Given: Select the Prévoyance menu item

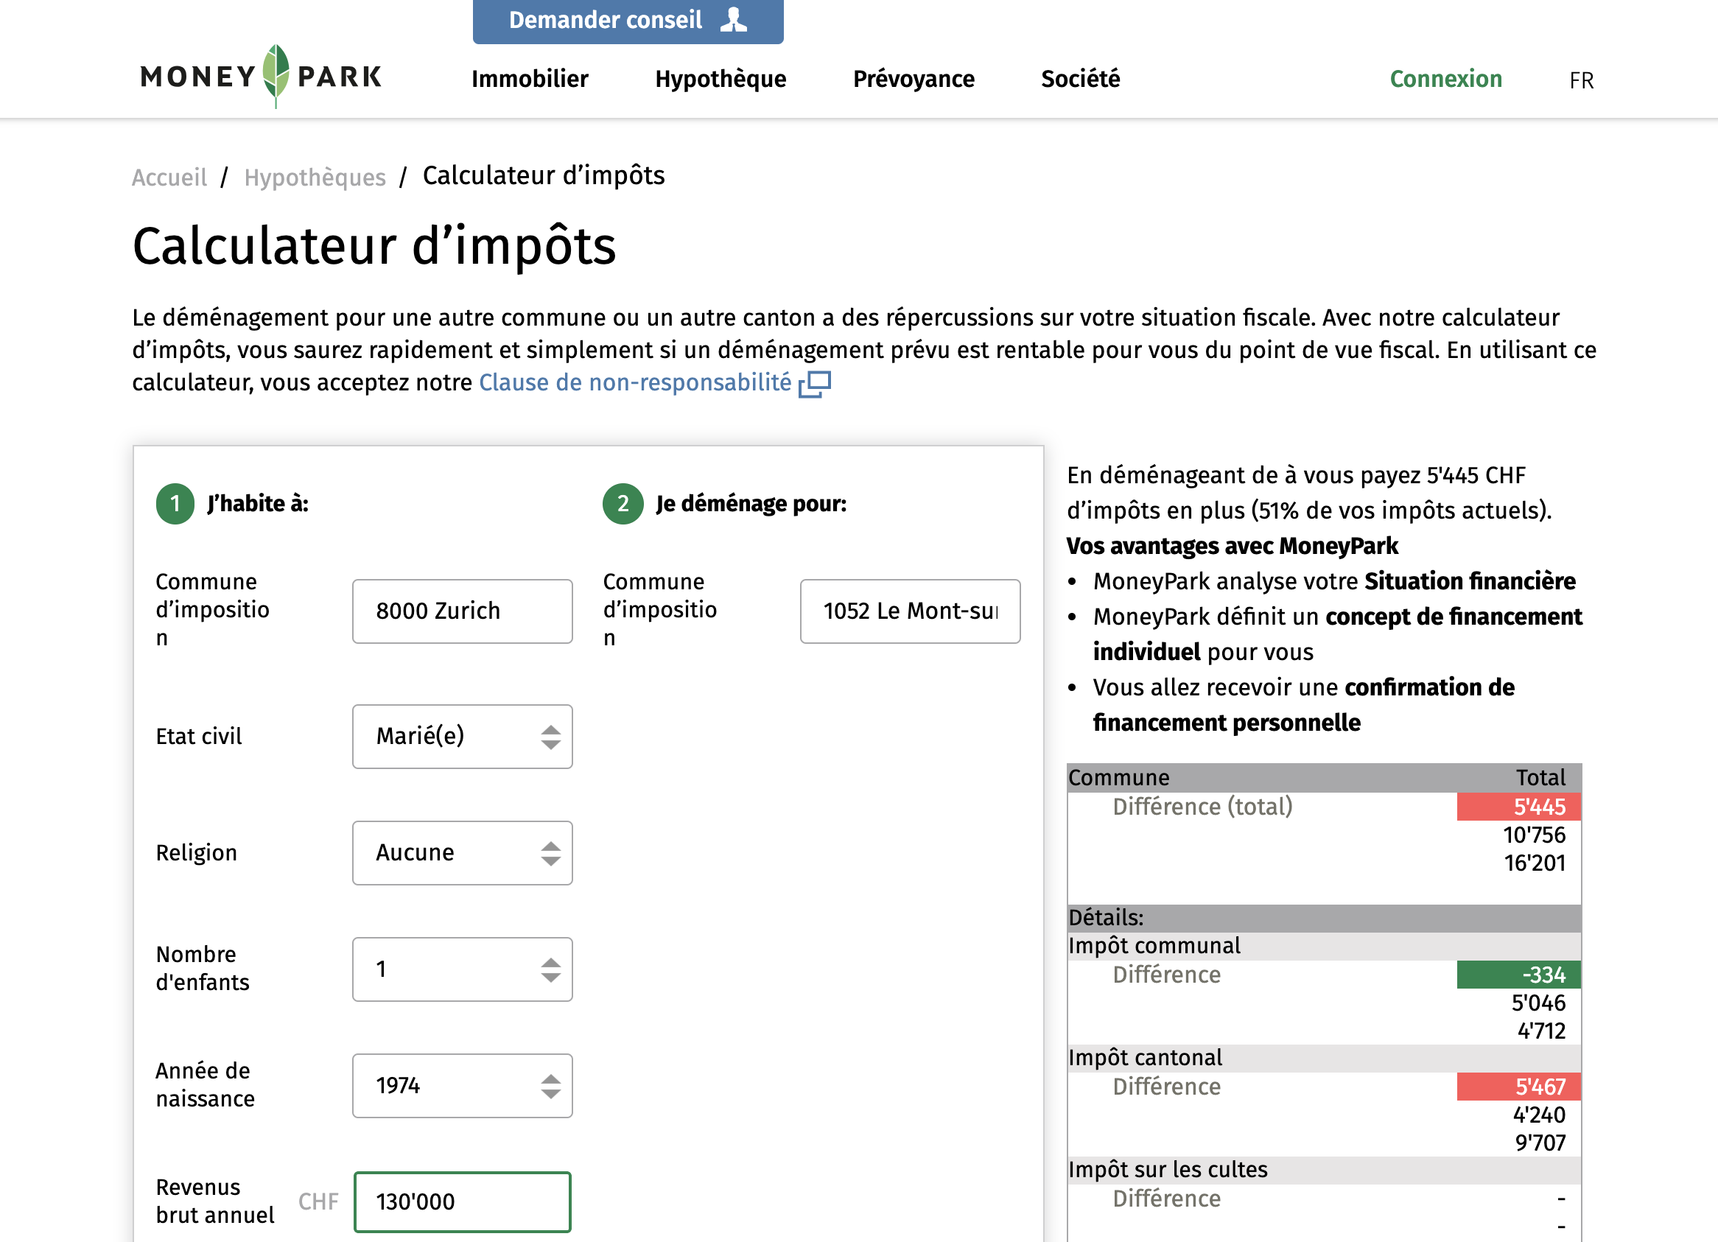Looking at the screenshot, I should tap(914, 79).
